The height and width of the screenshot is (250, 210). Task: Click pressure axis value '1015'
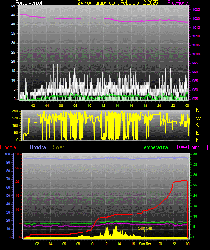pyautogui.click(x=196, y=27)
